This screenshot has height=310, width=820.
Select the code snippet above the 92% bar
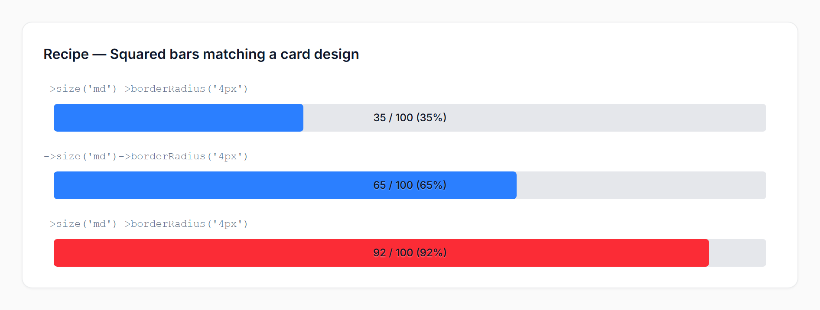146,224
